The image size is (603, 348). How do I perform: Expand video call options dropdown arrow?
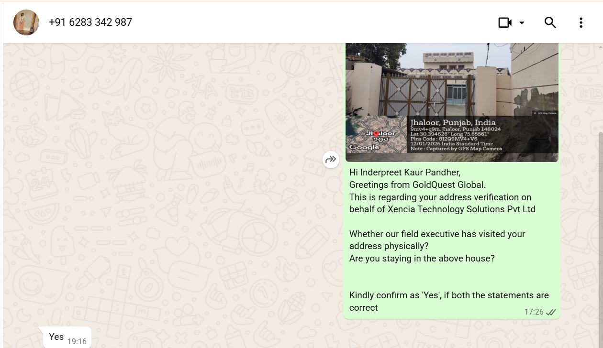[x=522, y=22]
